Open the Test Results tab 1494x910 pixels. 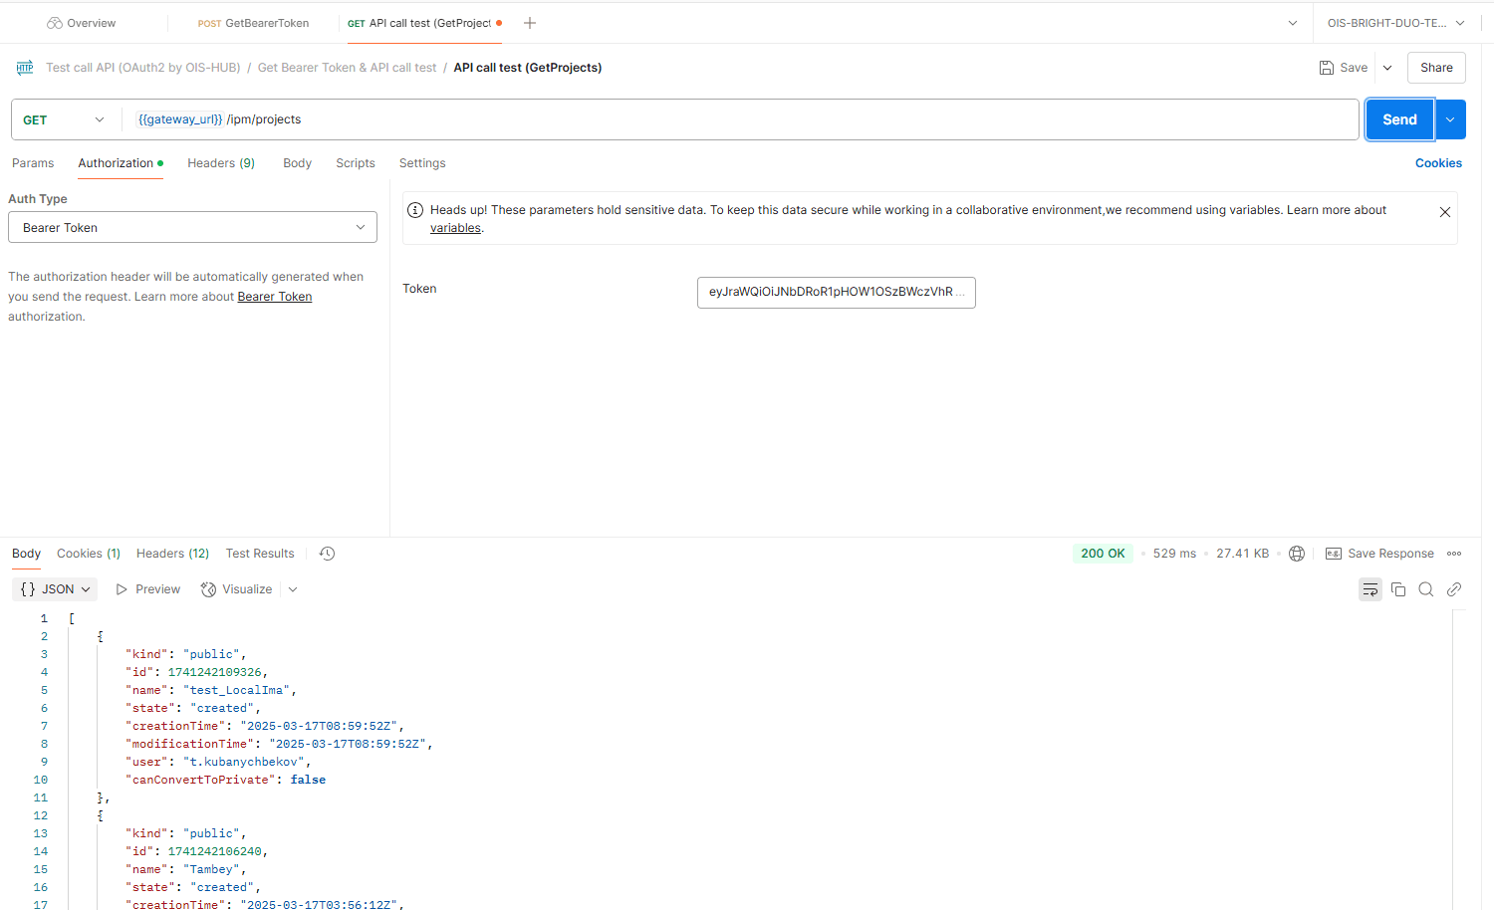[x=260, y=554]
